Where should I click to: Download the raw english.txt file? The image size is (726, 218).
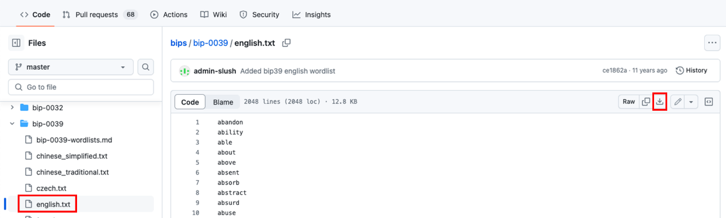(660, 102)
